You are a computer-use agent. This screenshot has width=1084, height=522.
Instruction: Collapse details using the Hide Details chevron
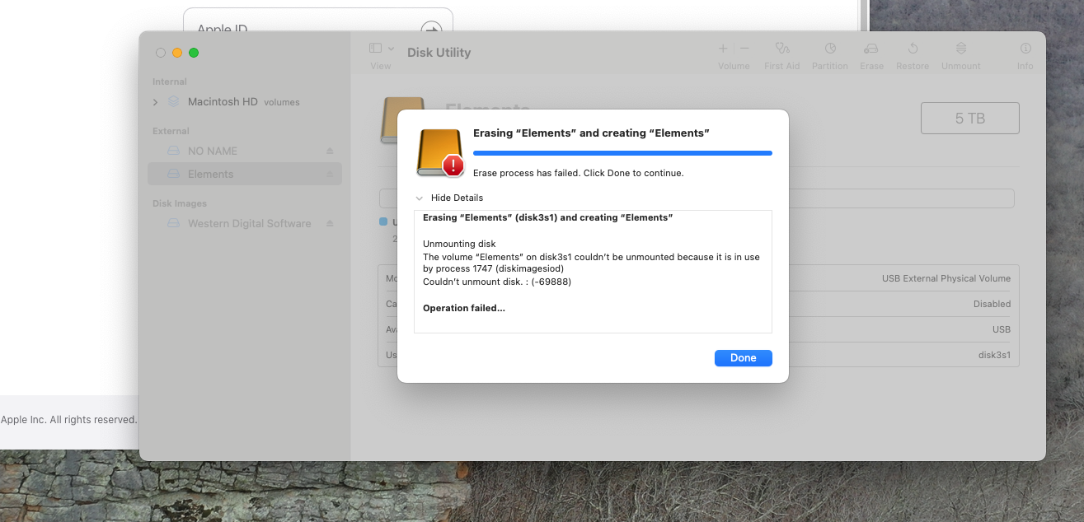pyautogui.click(x=420, y=198)
